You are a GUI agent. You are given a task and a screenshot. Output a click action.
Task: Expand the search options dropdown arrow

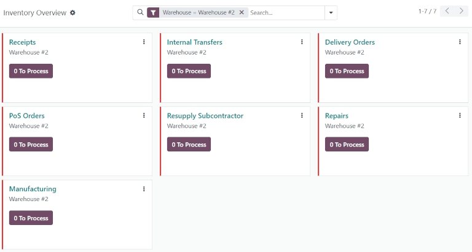pyautogui.click(x=331, y=13)
